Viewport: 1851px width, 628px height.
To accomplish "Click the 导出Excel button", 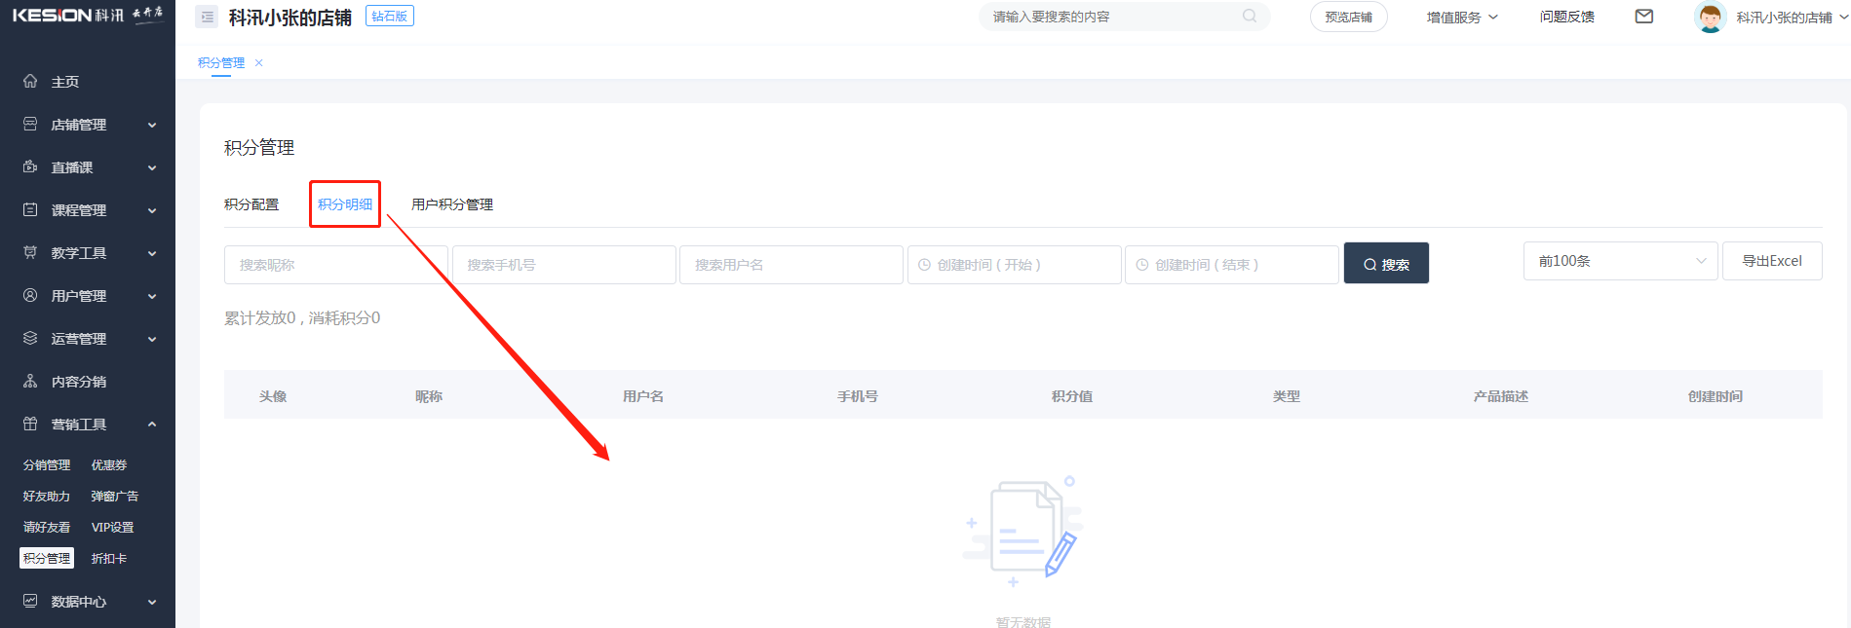I will pyautogui.click(x=1771, y=261).
